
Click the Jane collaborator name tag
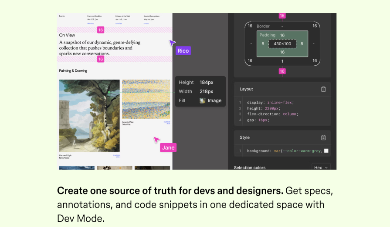click(x=168, y=147)
